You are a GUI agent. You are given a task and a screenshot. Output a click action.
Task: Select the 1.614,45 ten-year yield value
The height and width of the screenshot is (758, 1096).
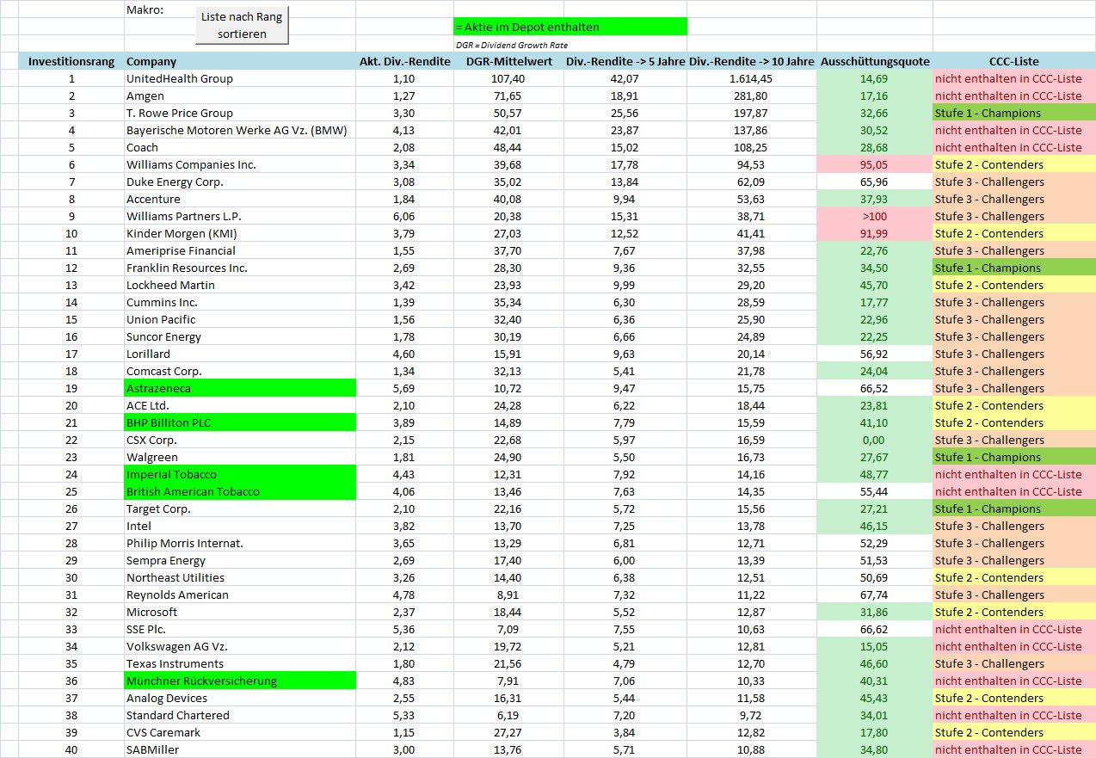pyautogui.click(x=752, y=78)
